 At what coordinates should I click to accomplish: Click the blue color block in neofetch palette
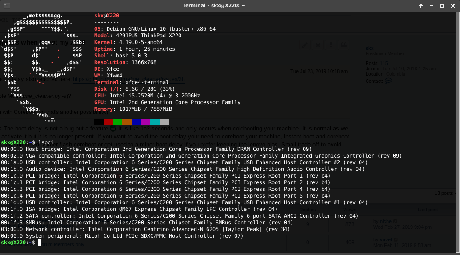136,122
